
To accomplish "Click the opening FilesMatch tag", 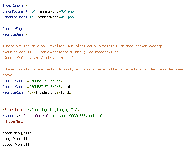I will click(41, 110).
